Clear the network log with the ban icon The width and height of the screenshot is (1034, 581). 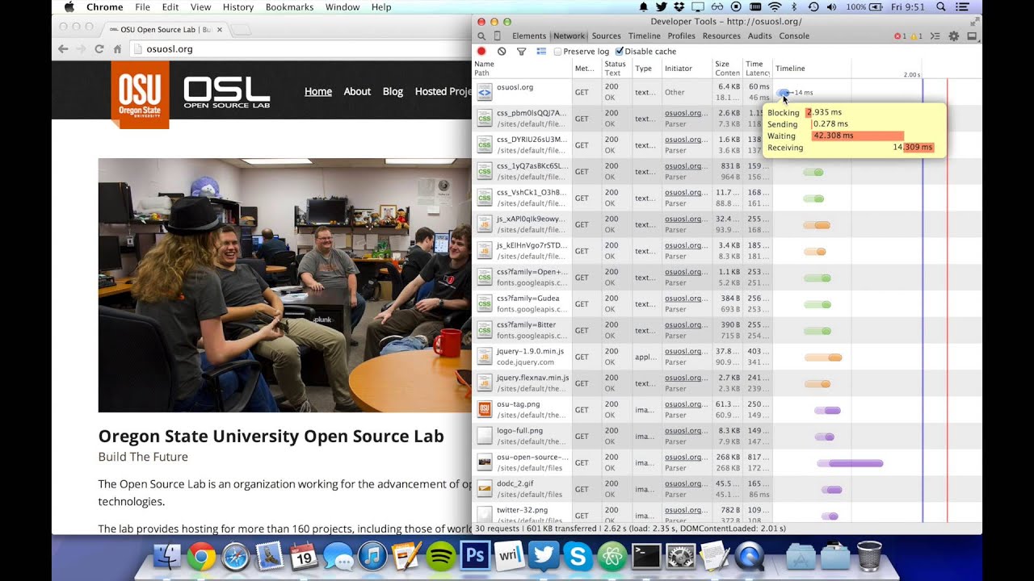[x=502, y=52]
